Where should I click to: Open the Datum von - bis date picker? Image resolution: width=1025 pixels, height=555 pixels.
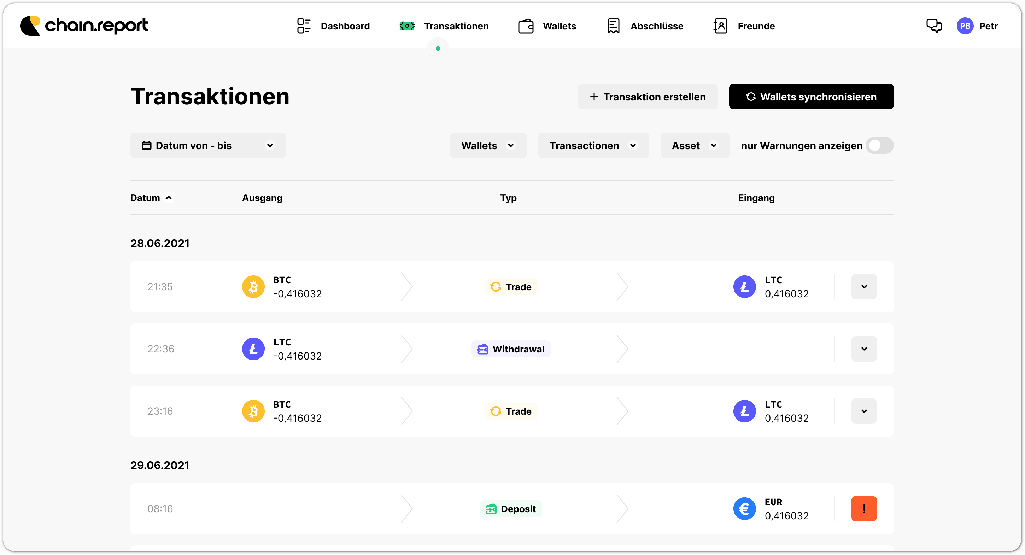tap(208, 145)
